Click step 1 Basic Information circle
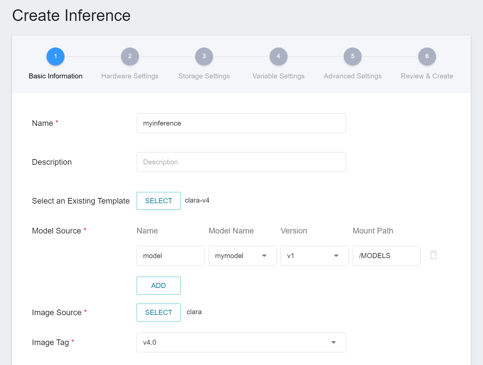The width and height of the screenshot is (483, 365). click(56, 56)
